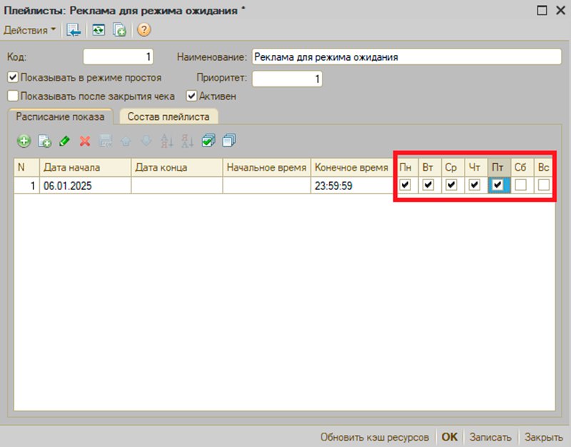Screen dimensions: 571x447
Task: Click into the 'Наименование' text field
Action: click(x=407, y=57)
